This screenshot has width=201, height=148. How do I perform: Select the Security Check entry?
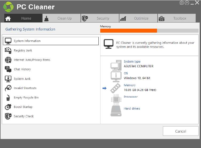pos(51,116)
